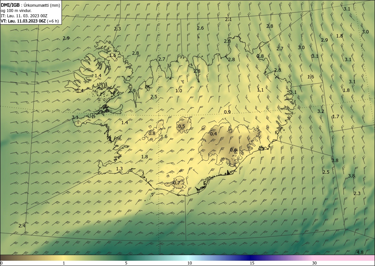Click color scale label 30
Image resolution: width=375 pixels, height=266 pixels.
(315, 263)
